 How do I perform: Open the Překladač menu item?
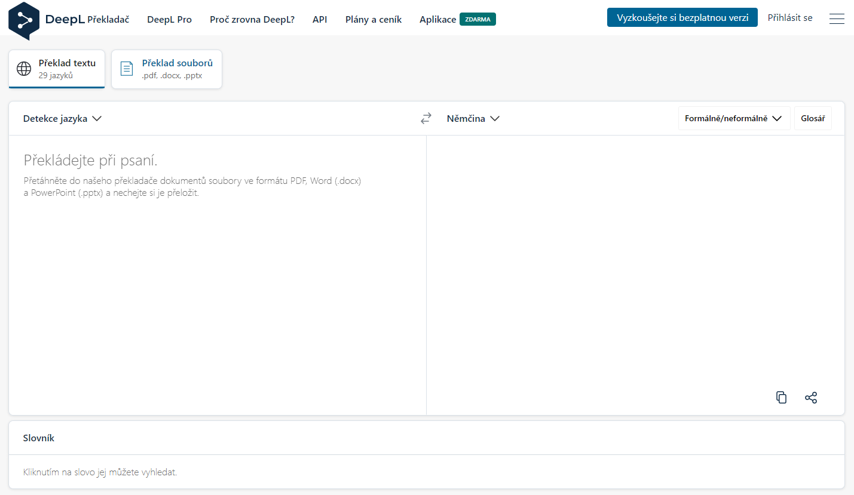tap(108, 19)
